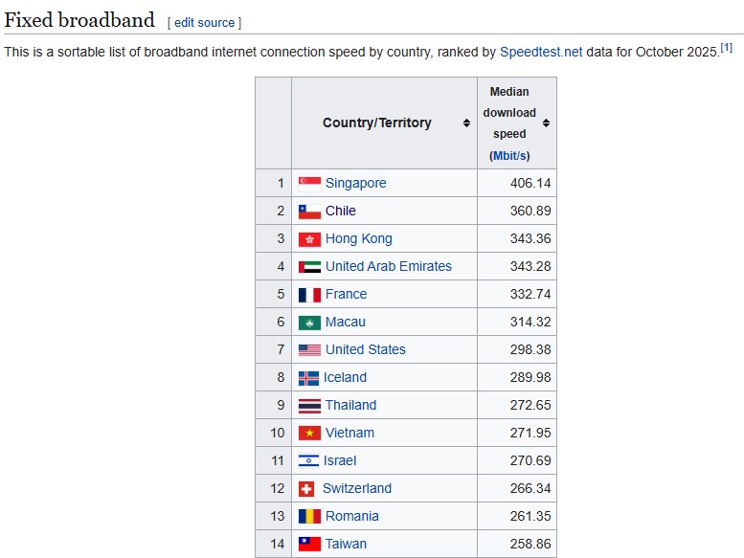This screenshot has height=558, width=744.
Task: Select the 271.95 speed value
Action: click(530, 433)
